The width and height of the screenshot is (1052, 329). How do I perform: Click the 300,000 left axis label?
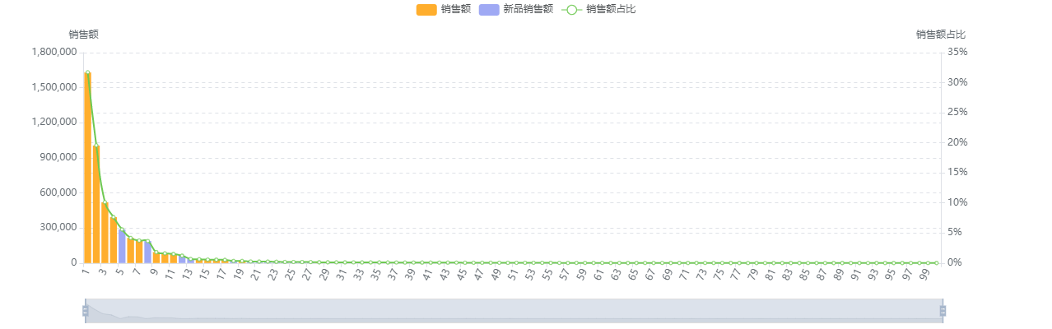click(58, 227)
